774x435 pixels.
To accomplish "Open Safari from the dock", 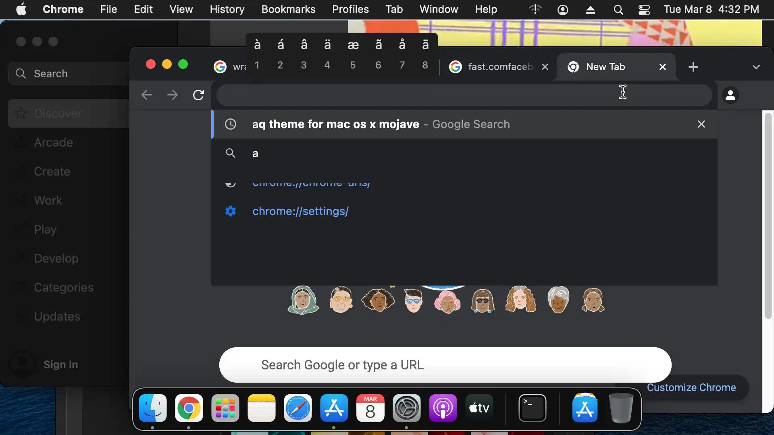I will point(298,408).
